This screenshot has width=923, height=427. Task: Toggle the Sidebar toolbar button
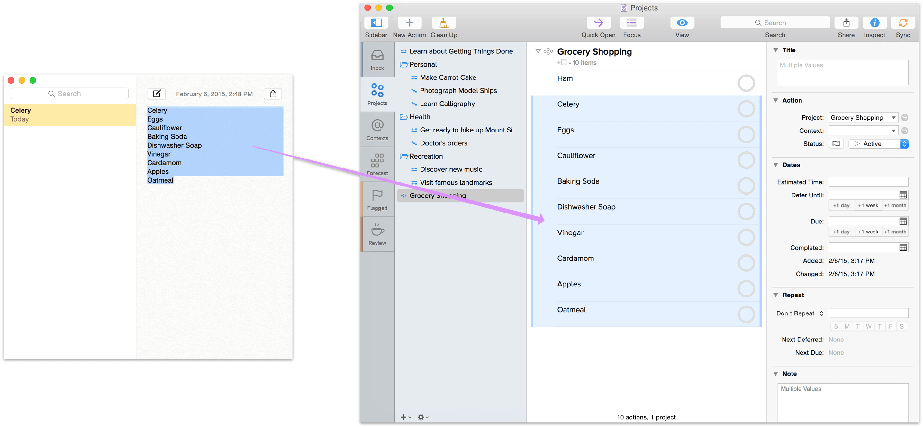point(376,23)
